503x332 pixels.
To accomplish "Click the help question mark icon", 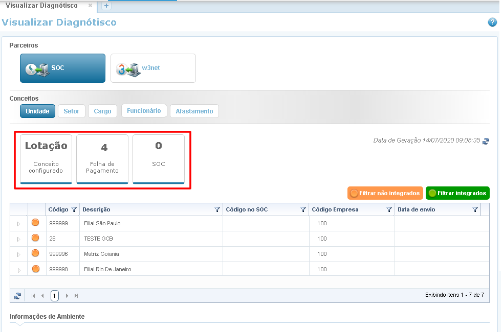I will tap(492, 22).
